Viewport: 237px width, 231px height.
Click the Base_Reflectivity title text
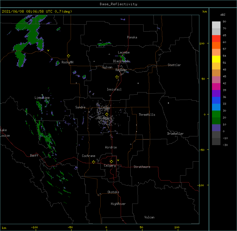118,4
